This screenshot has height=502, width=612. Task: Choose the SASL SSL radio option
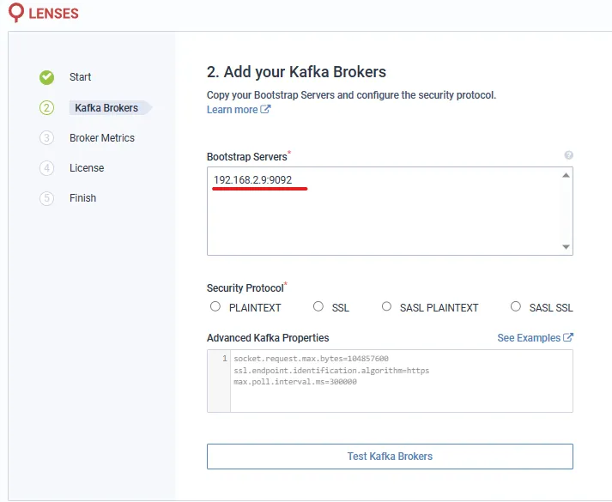pos(516,306)
